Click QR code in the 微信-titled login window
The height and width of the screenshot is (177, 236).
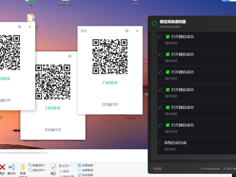point(110,56)
